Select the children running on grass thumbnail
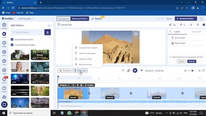Viewport: 206px width, 116px height. pos(40,91)
